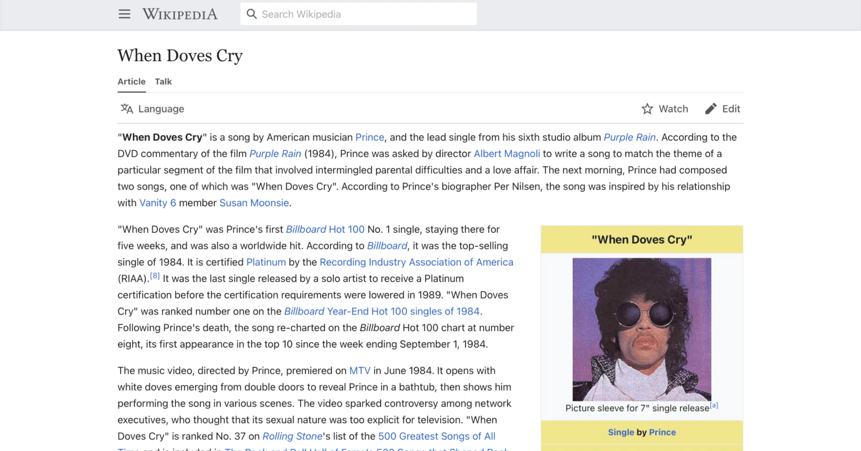Screen dimensions: 861x451
Task: Open the Prince link in first paragraph
Action: [370, 137]
